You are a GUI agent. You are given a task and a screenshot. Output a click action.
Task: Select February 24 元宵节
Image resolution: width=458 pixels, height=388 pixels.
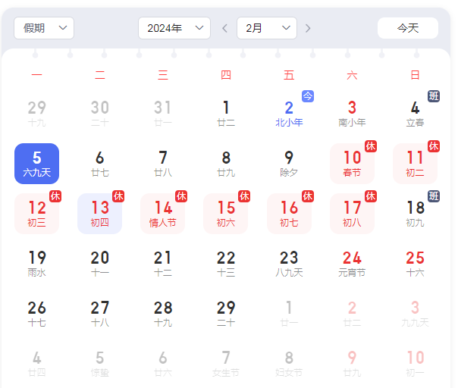click(x=352, y=264)
